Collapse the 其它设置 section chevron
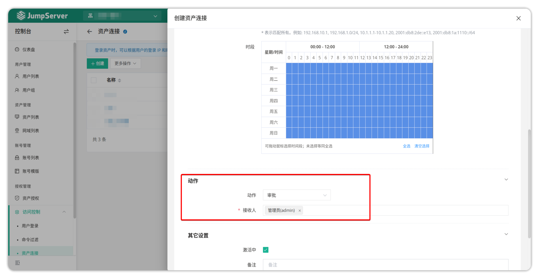This screenshot has height=276, width=539. tap(506, 234)
